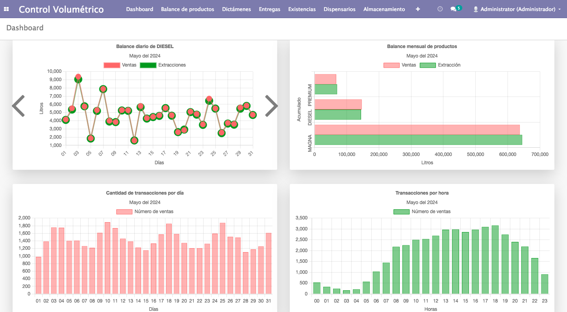Click the Control Volumétrico brand title
The image size is (567, 312).
click(x=61, y=9)
